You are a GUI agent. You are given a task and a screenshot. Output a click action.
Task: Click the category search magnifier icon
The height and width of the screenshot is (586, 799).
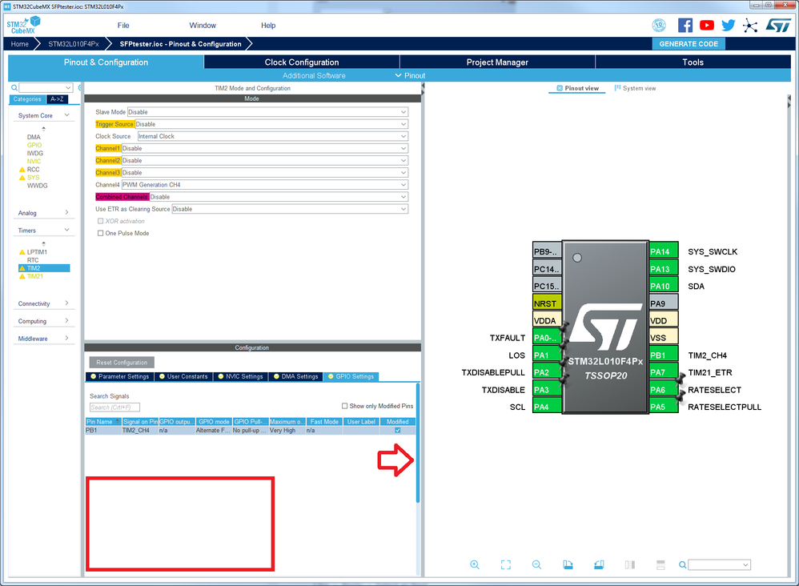14,87
